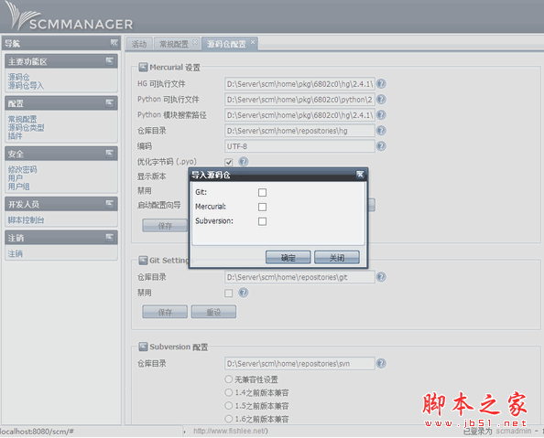Toggle the Git 禁用 checkbox

pos(229,294)
